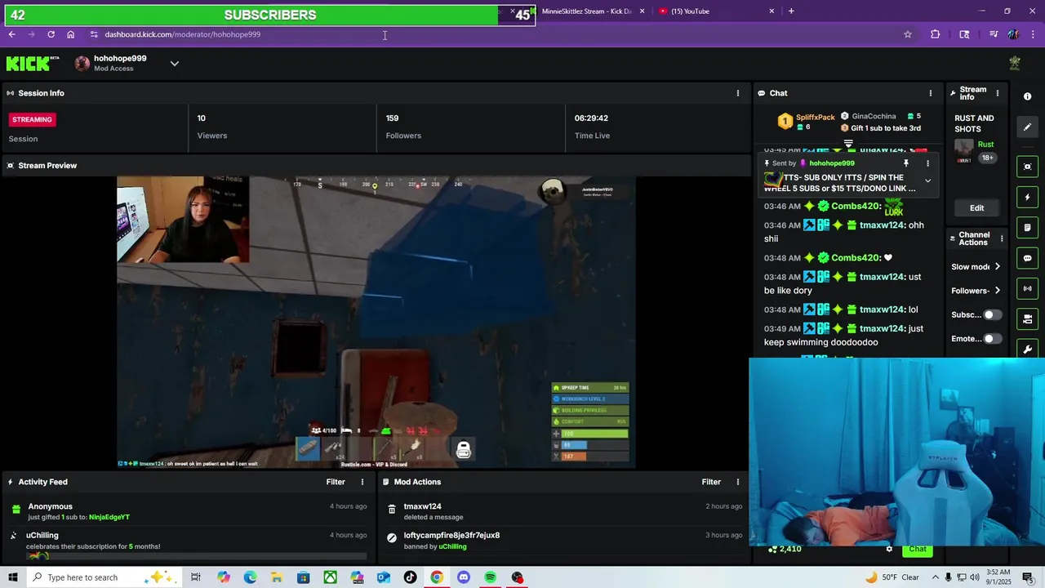1045x588 pixels.
Task: Click the Kick logo
Action: [x=33, y=64]
